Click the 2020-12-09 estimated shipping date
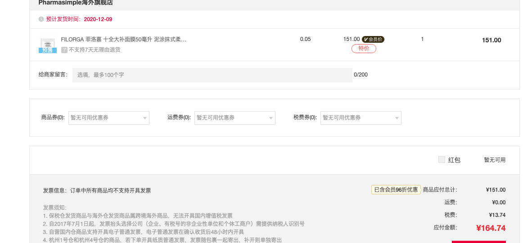 (98, 19)
